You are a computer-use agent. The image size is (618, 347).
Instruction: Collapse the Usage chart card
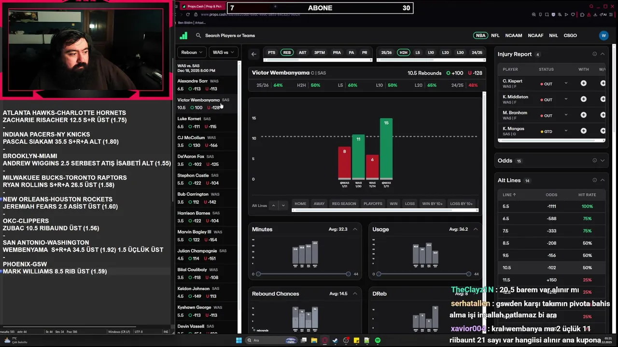coord(476,229)
